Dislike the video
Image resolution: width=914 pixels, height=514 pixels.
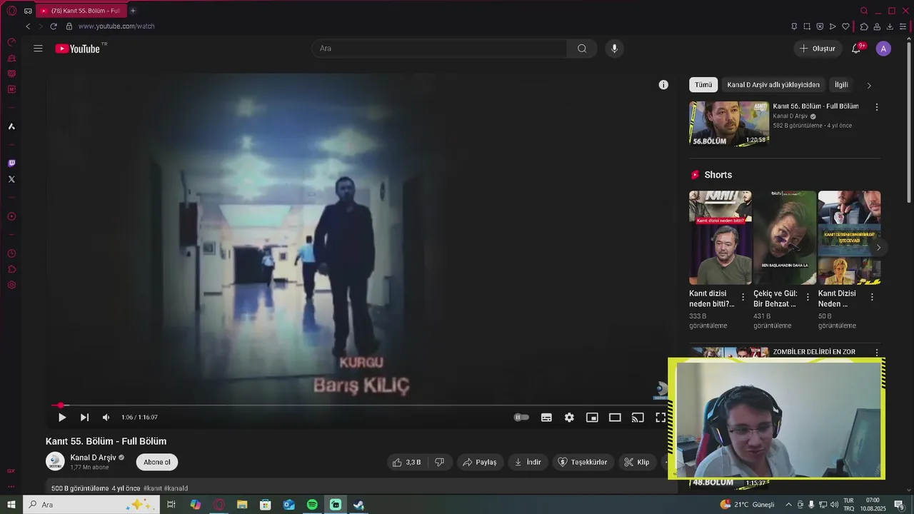point(439,462)
